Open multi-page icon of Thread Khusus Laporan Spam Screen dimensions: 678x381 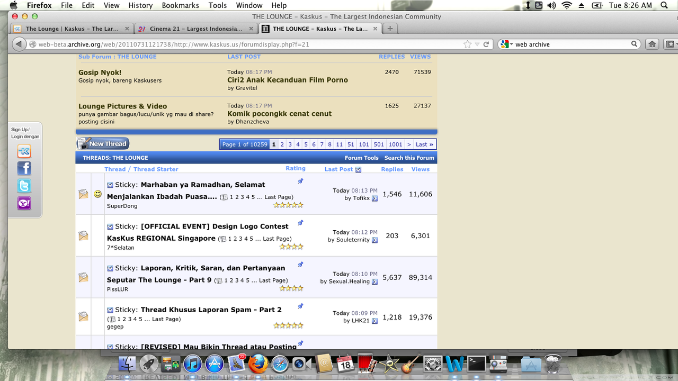(x=112, y=320)
